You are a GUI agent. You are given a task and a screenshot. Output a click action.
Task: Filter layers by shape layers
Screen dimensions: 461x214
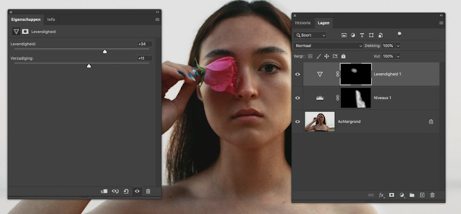371,35
